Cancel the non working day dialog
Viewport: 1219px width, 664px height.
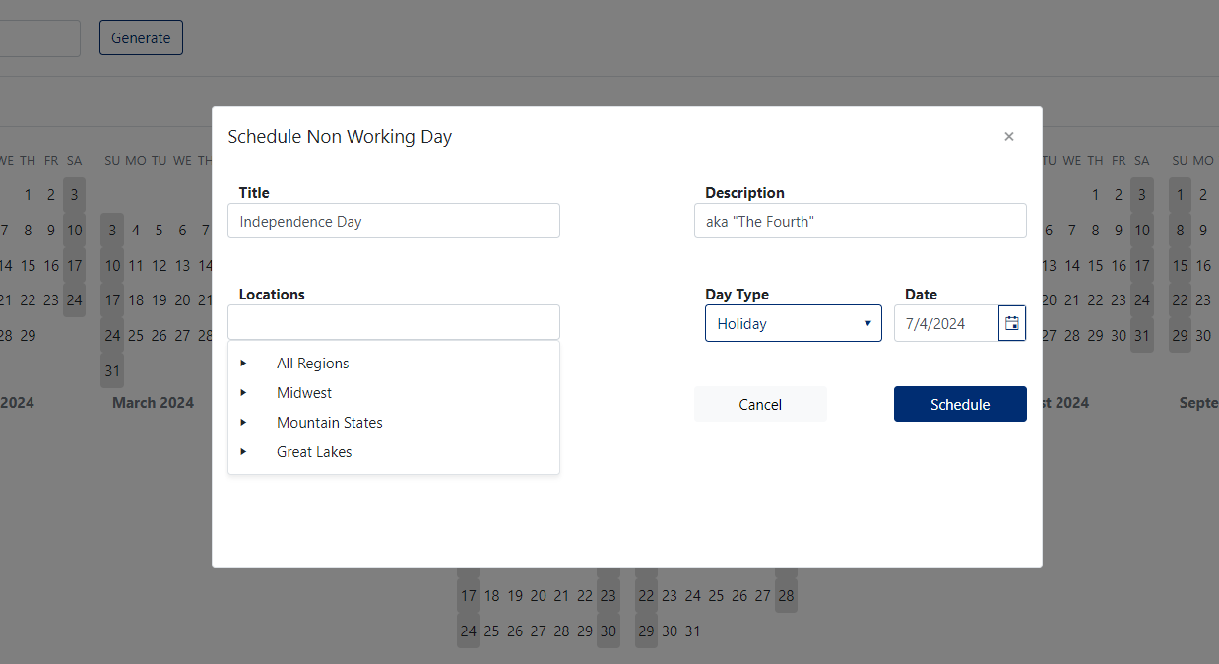click(760, 404)
